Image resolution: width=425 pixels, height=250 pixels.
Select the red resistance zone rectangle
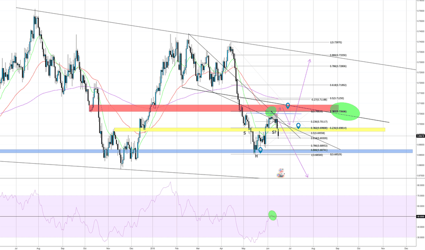213,108
